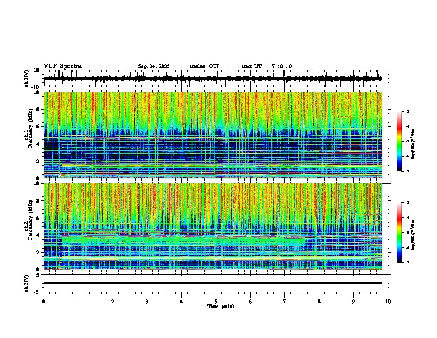Click the "-7" label on ch.2 colorbar
437x338 pixels.
click(x=407, y=262)
